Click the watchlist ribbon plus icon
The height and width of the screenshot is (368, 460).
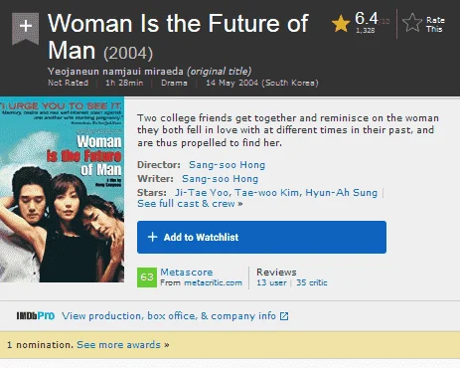click(26, 27)
